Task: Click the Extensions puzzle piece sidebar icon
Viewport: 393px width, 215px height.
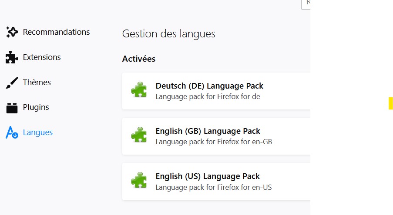Action: click(x=12, y=57)
